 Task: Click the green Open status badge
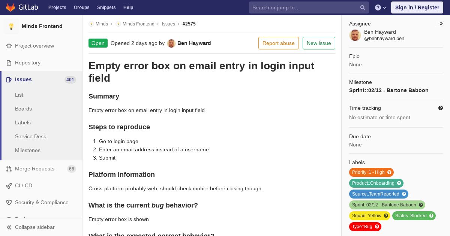98,43
